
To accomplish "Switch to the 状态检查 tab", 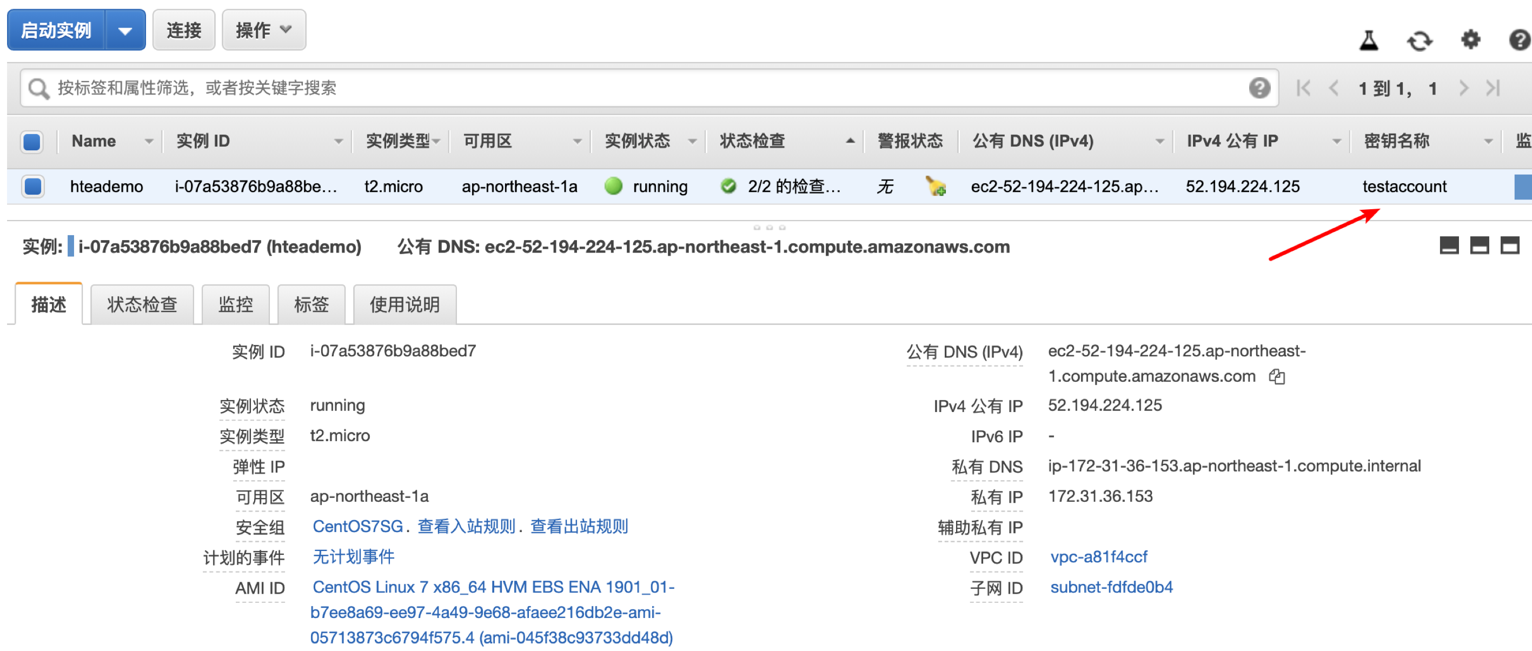I will (x=142, y=305).
